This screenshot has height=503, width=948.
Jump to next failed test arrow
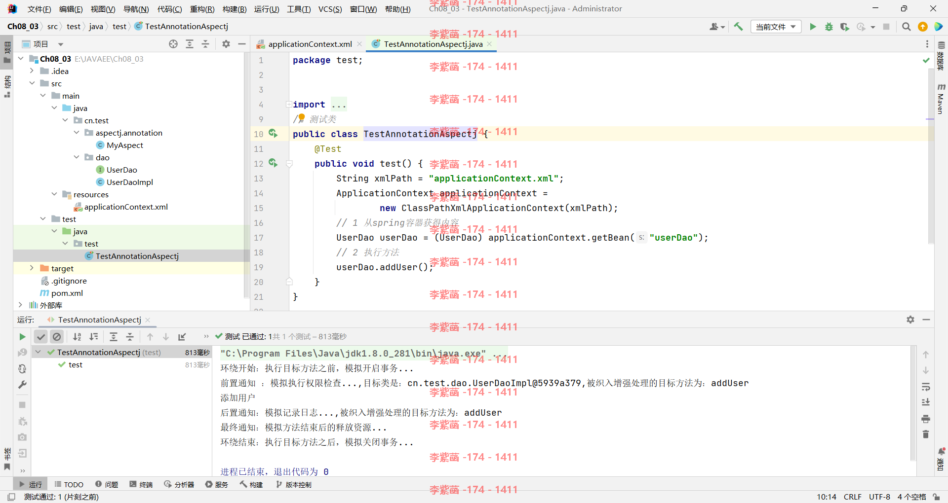tap(166, 337)
